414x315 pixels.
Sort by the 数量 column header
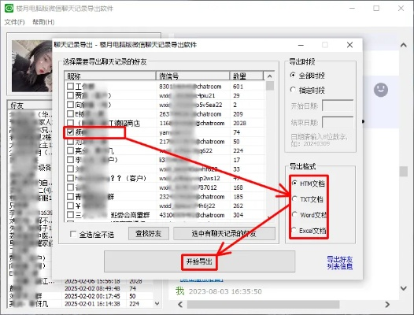[246, 76]
